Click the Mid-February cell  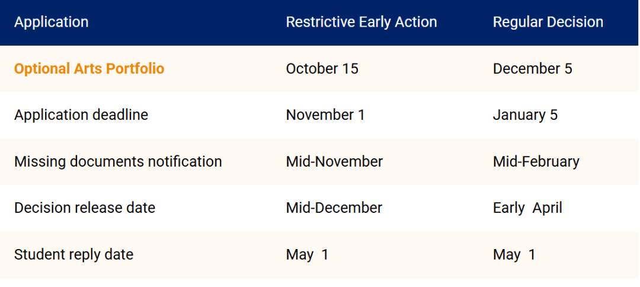(536, 162)
